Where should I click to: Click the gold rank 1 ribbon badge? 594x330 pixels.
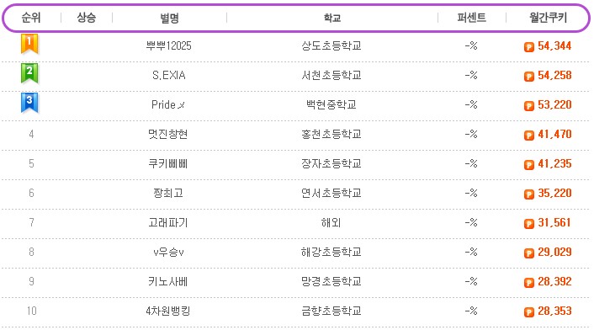coord(29,44)
